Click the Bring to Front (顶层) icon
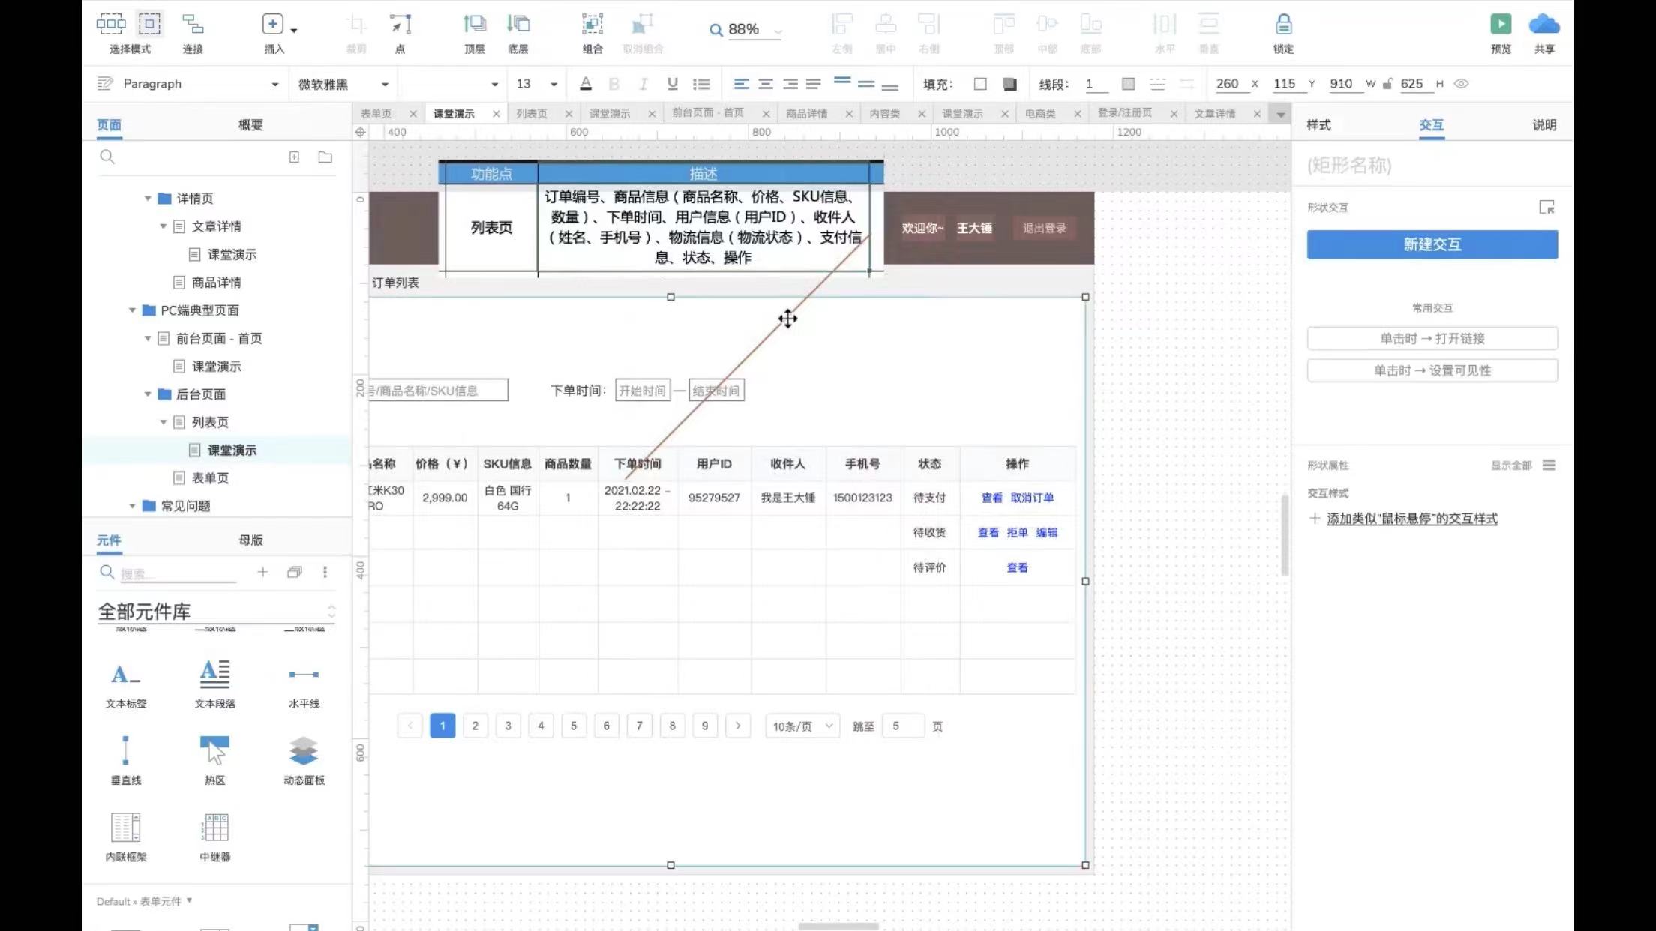 click(x=474, y=25)
